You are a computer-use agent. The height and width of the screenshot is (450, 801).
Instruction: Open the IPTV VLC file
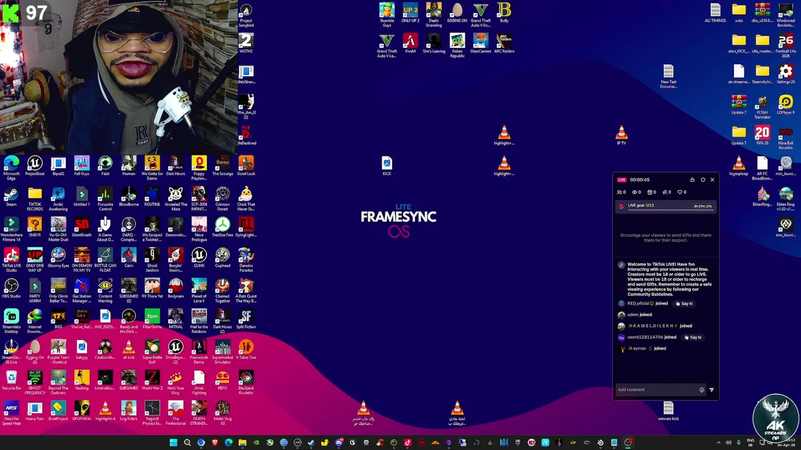[621, 135]
